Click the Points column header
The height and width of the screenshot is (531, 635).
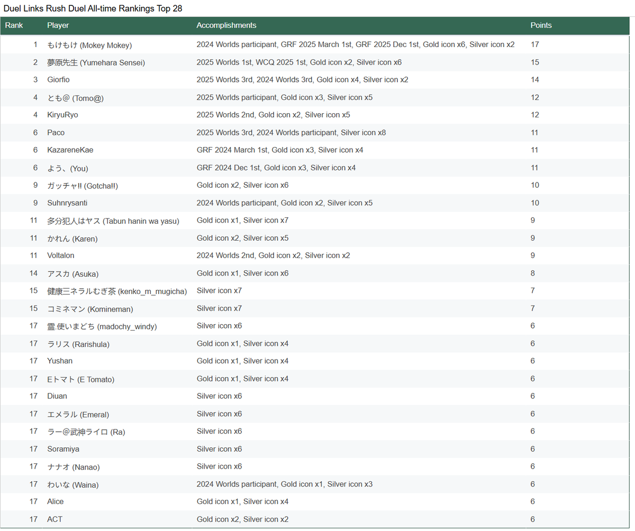(541, 25)
